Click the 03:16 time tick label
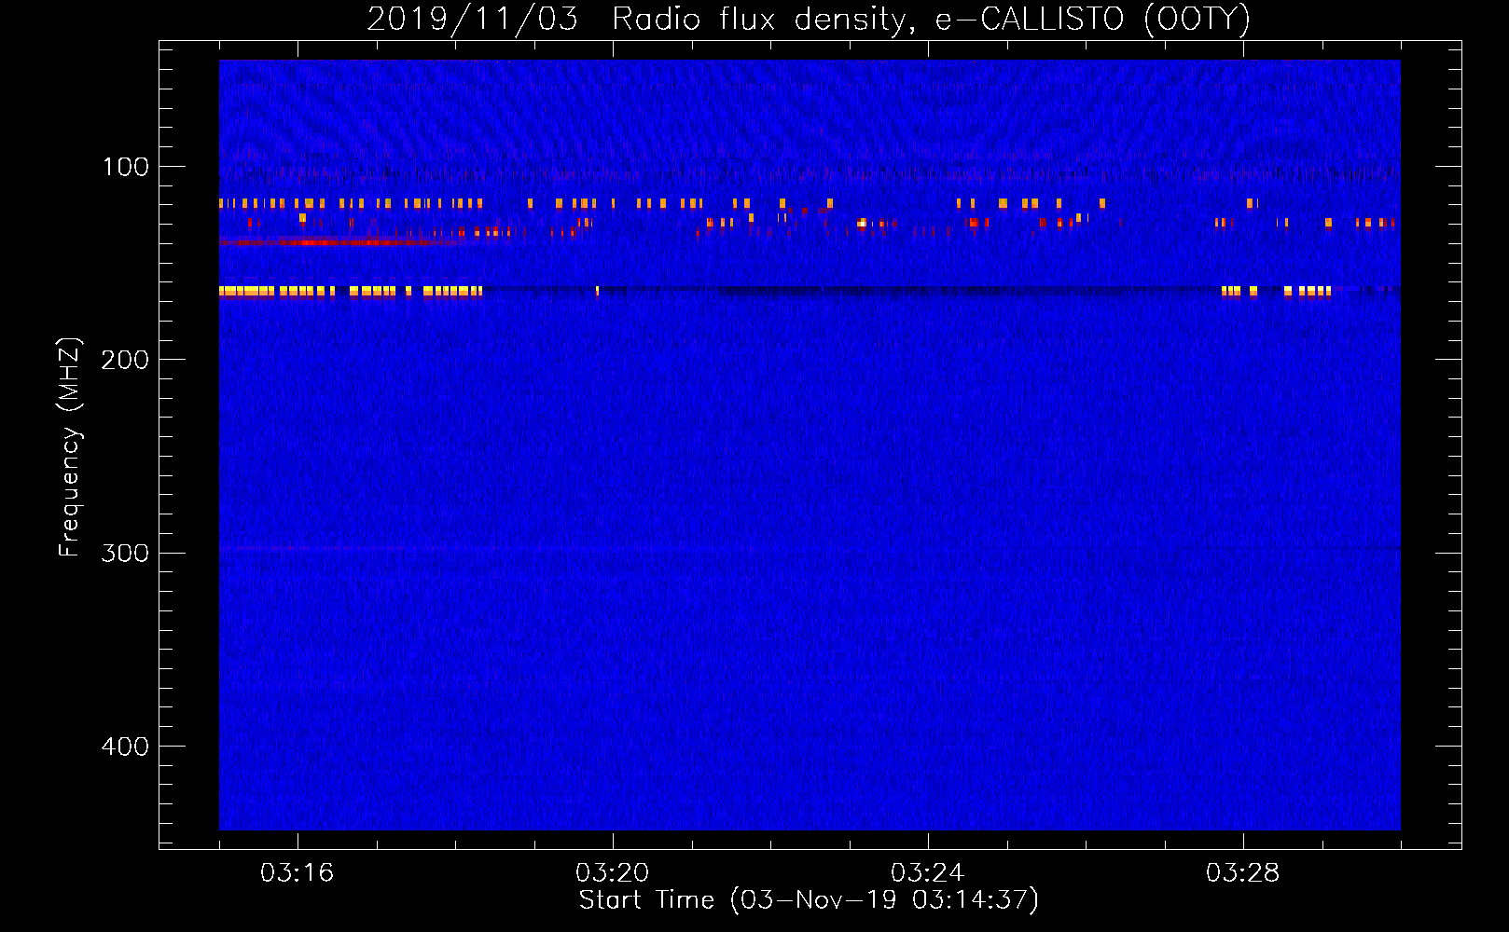This screenshot has height=932, width=1509. tap(298, 873)
